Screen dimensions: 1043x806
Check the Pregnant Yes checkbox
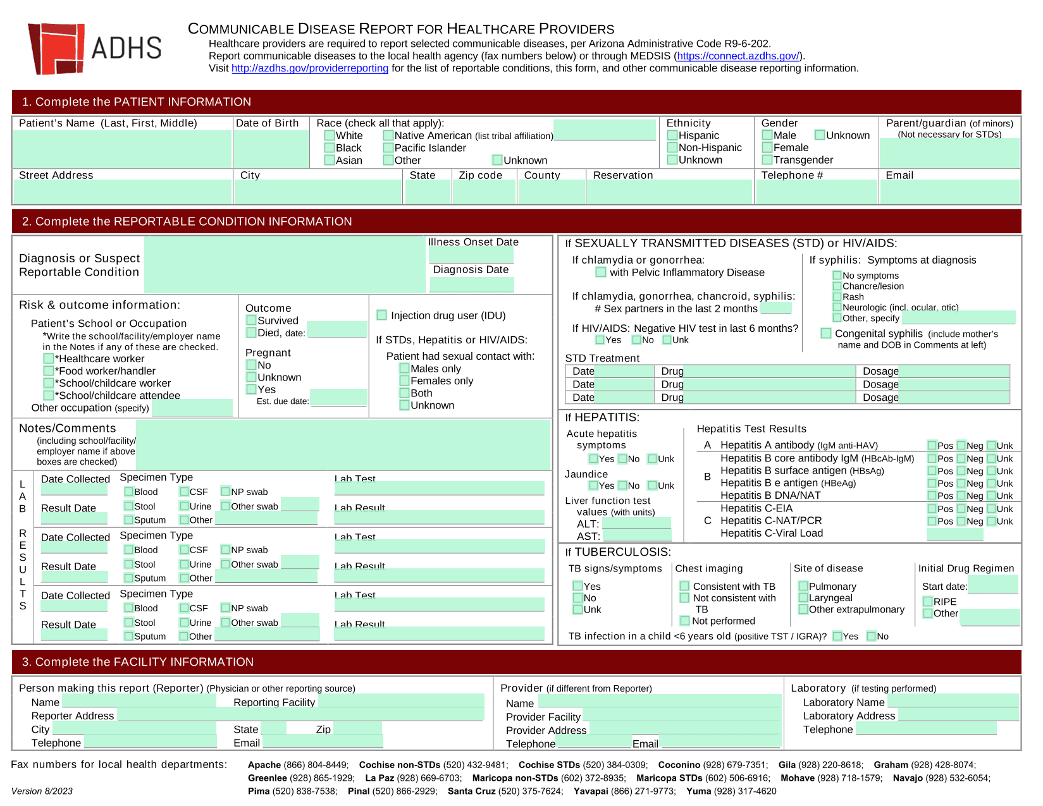pos(251,389)
